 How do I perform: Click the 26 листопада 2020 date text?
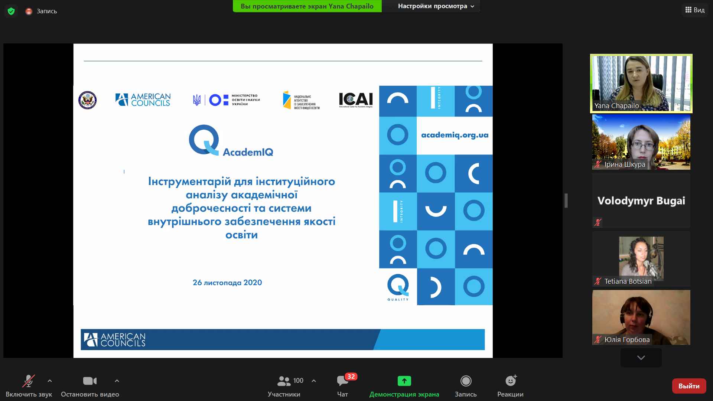[227, 283]
